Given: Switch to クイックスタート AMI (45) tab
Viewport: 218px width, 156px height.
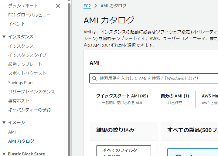Looking at the screenshot, I should pos(122,99).
